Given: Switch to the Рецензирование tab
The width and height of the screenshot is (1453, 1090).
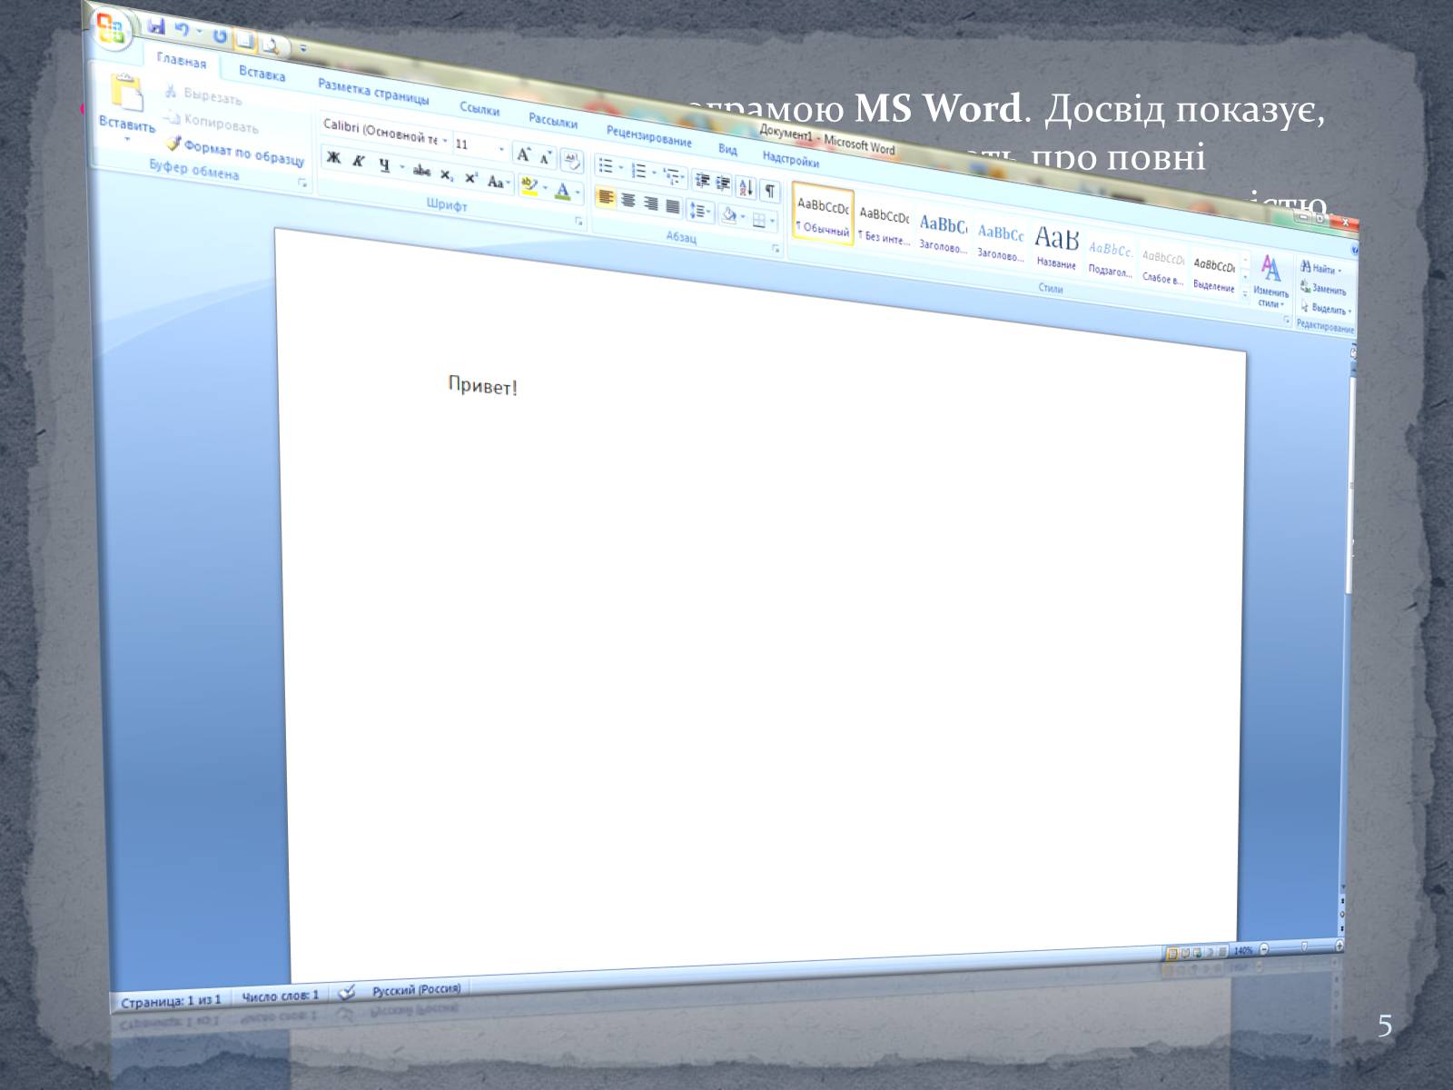Looking at the screenshot, I should click(x=649, y=136).
